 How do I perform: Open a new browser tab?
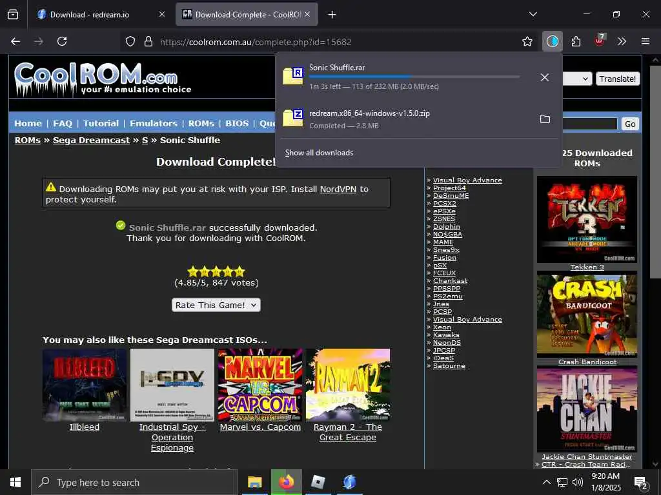point(332,15)
